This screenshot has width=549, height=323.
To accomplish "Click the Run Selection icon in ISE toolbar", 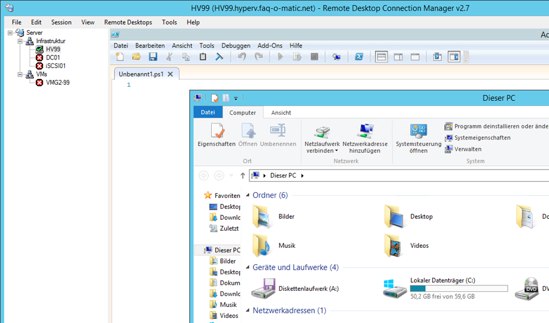I will click(297, 57).
